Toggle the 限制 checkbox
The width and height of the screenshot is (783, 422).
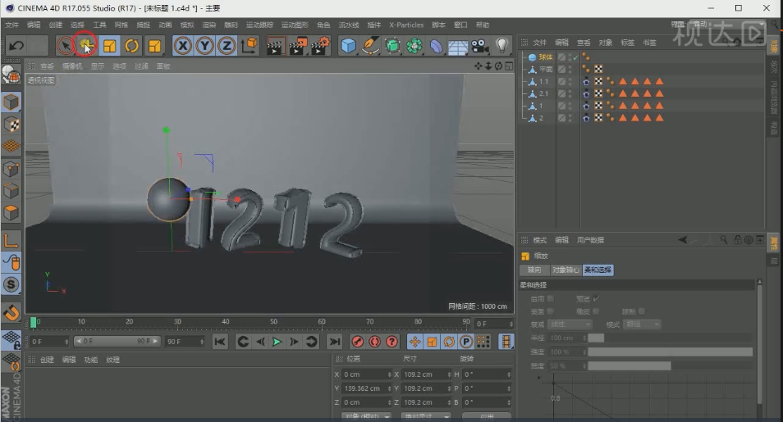pos(642,311)
